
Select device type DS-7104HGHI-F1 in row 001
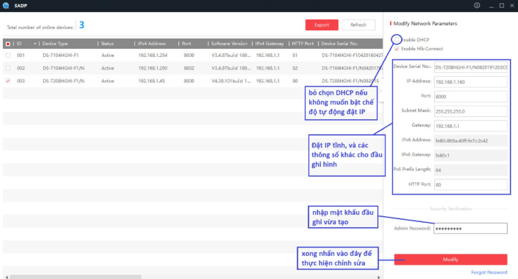60,55
